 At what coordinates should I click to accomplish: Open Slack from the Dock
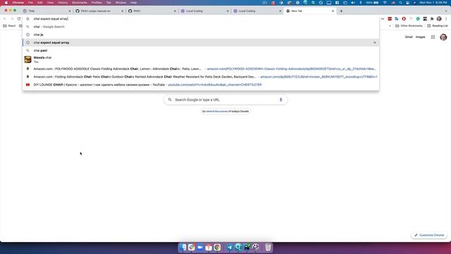[x=192, y=247]
